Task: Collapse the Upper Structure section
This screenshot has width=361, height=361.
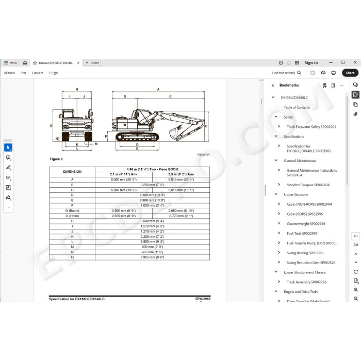Action: point(276,194)
